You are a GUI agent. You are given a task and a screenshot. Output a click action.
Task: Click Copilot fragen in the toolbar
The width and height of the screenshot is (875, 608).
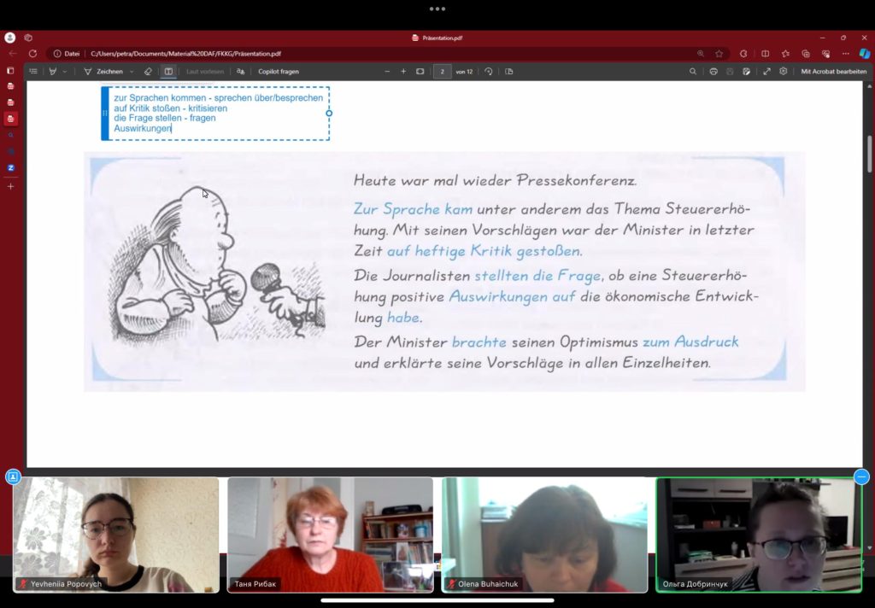[279, 72]
